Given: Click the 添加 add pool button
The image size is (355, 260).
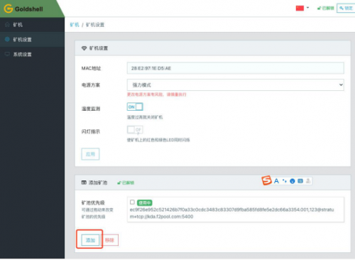Looking at the screenshot, I should coord(90,240).
